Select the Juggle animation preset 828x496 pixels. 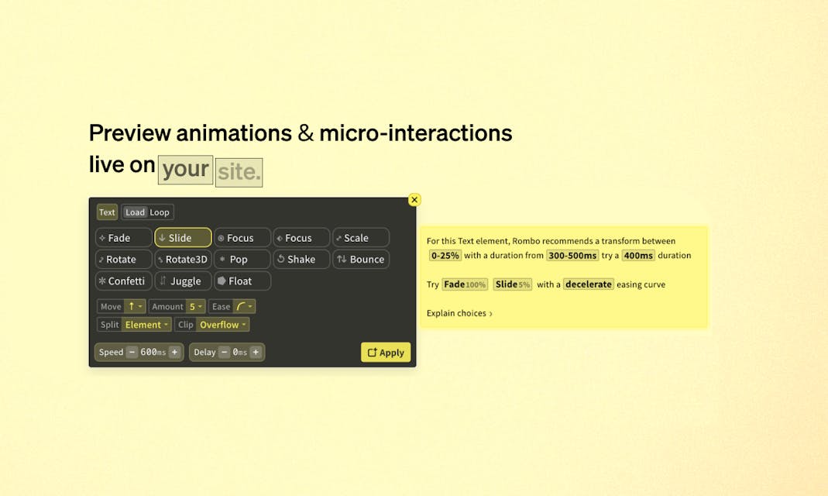click(x=183, y=281)
